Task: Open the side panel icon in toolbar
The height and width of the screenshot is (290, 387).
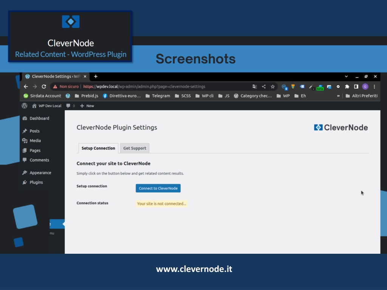Action: point(356,86)
